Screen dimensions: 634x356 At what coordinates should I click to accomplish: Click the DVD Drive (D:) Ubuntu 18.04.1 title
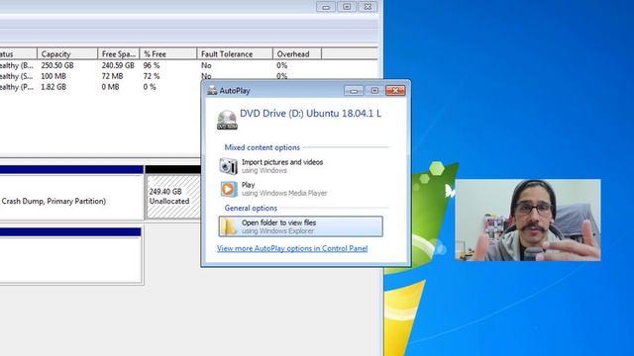(x=310, y=114)
